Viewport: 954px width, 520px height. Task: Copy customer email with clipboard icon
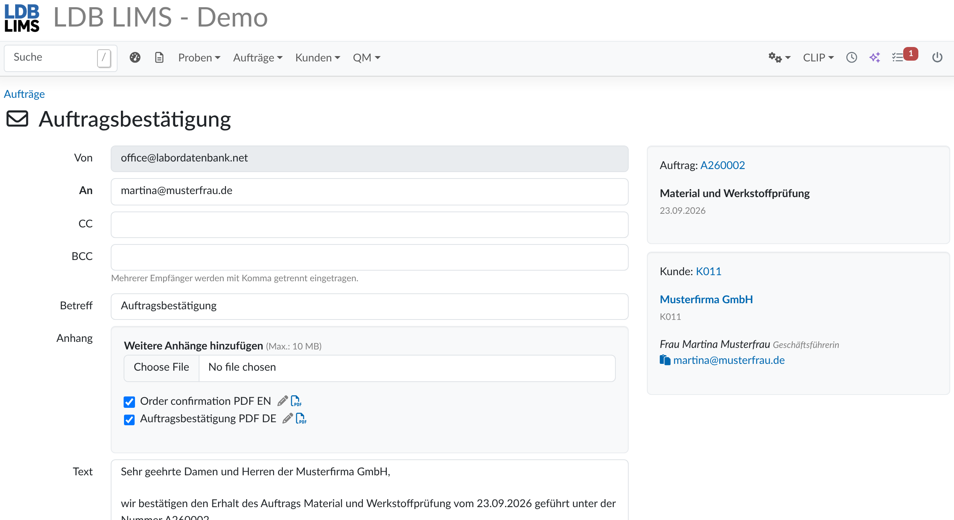pos(665,360)
